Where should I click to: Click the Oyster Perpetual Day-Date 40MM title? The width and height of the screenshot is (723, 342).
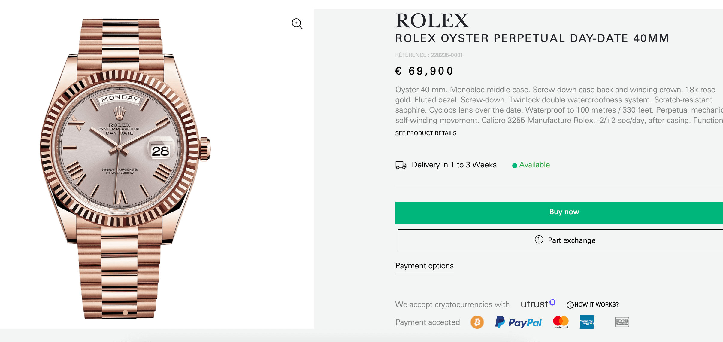tap(532, 38)
